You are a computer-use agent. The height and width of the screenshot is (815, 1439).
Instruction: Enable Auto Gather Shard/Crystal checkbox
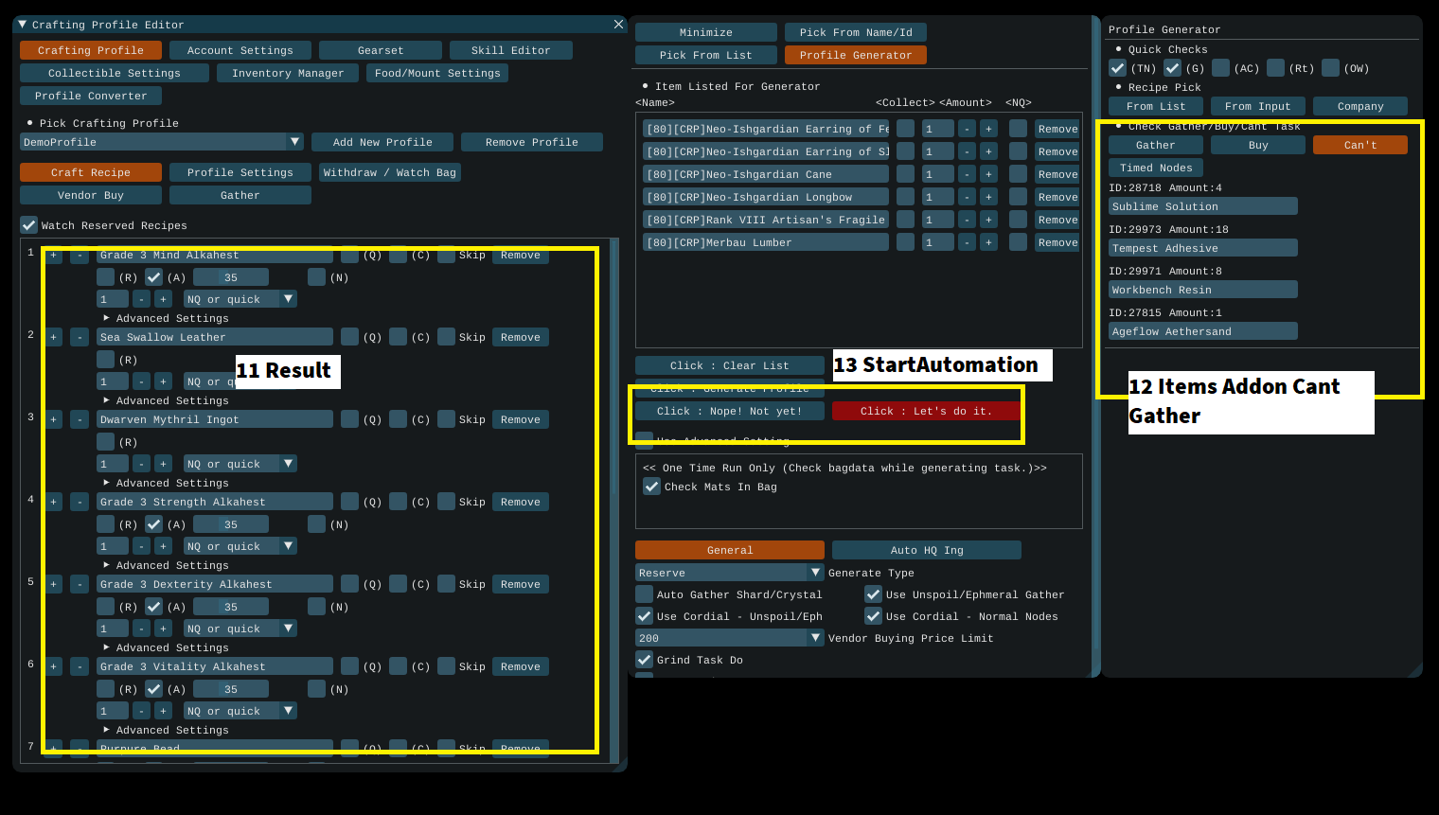click(x=645, y=594)
